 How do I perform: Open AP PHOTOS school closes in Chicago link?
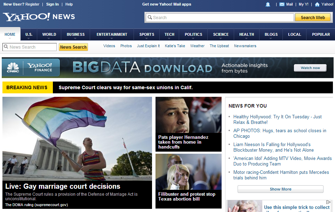click(x=280, y=133)
